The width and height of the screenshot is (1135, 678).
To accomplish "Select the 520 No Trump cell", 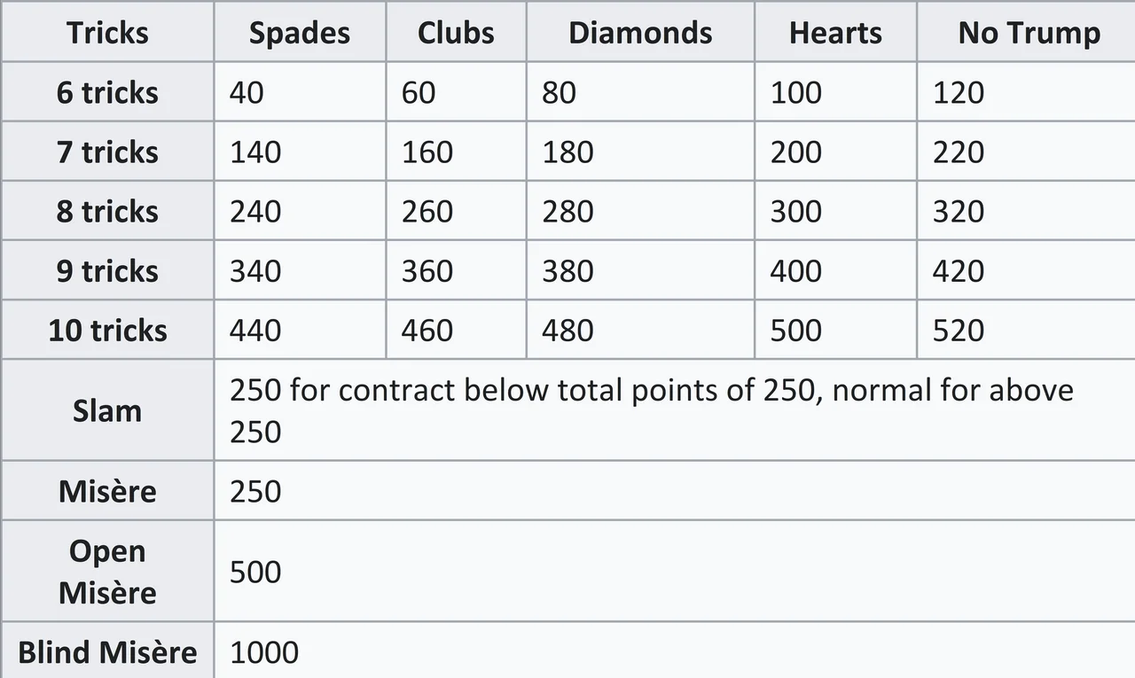I will point(959,330).
